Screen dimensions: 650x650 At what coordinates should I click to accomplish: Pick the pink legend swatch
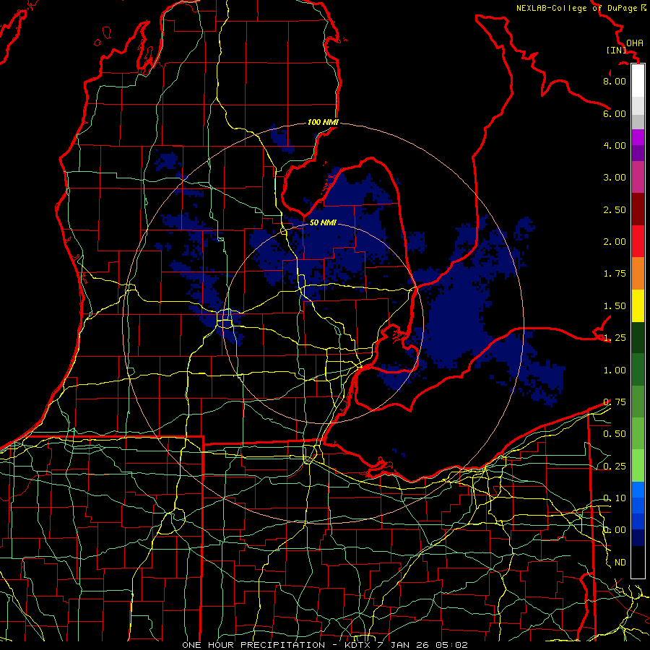pyautogui.click(x=638, y=177)
